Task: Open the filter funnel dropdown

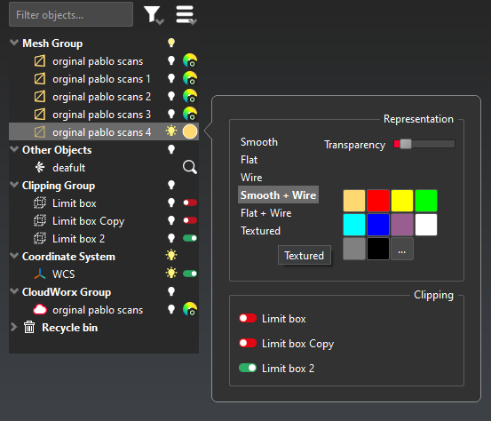Action: (x=154, y=15)
